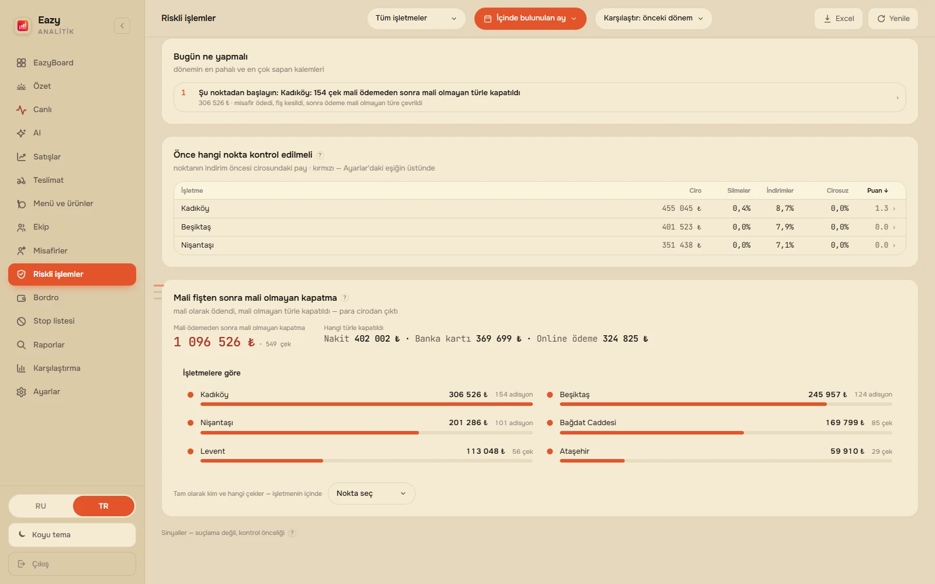
Task: Sort table by Puan column
Action: click(x=877, y=190)
